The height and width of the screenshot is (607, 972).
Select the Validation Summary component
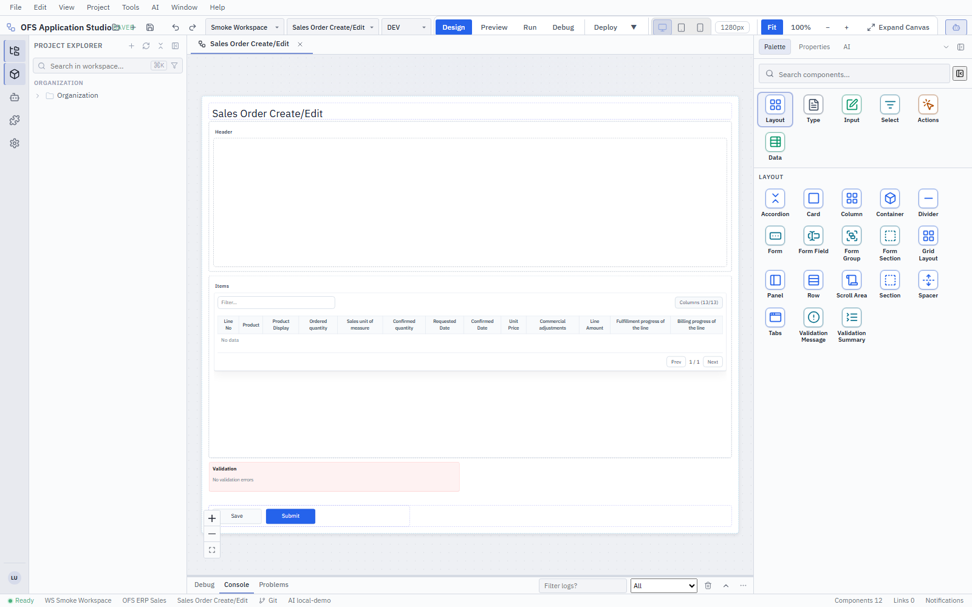(x=852, y=325)
